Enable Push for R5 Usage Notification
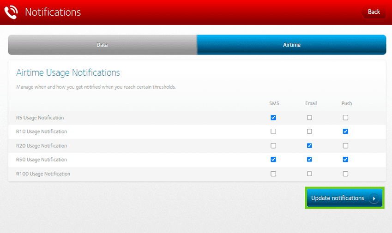 point(345,118)
